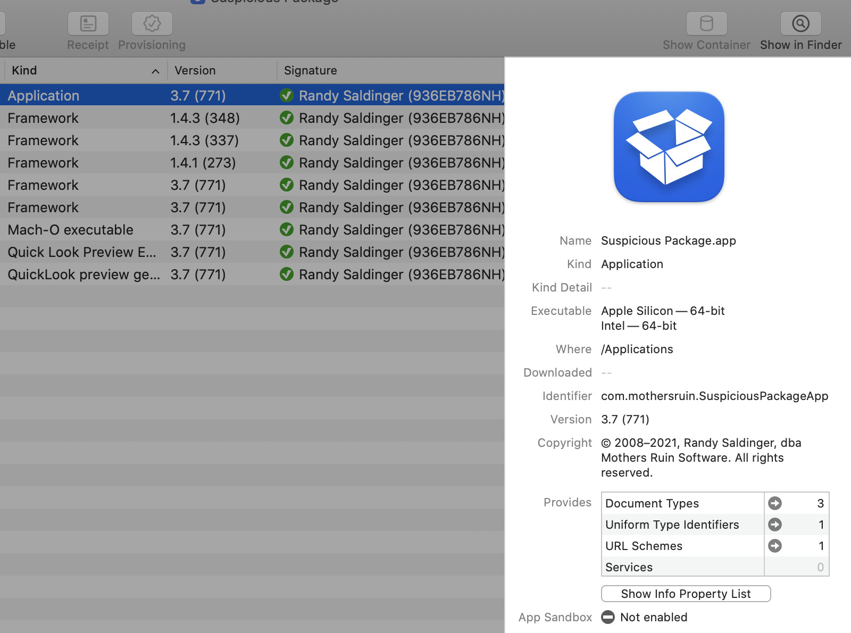Screen dimensions: 851x633
Task: Click the Intel — 64-bit text
Action: coord(638,326)
